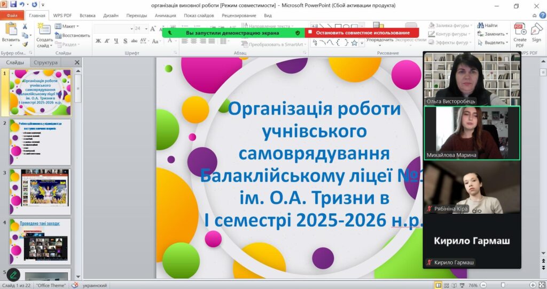Toggle bold Ж formatting
The height and width of the screenshot is (289, 547).
98,41
